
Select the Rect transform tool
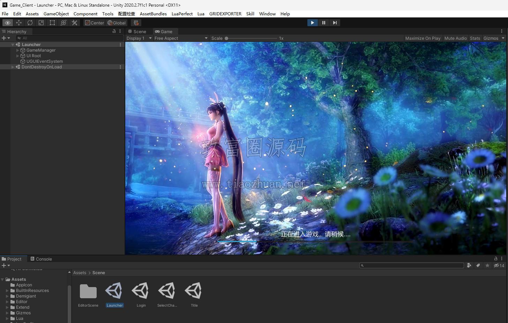pos(52,23)
